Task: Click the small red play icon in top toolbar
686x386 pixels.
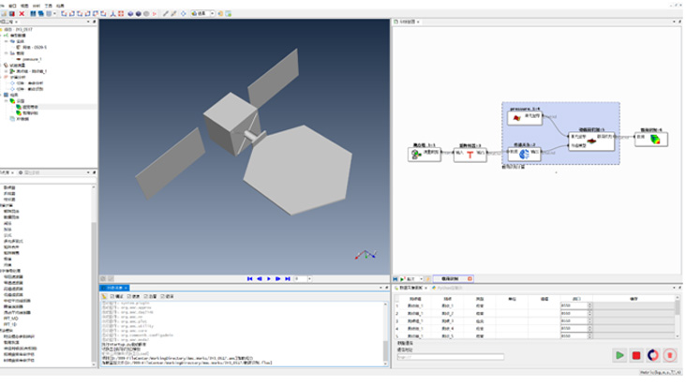Action: click(x=155, y=14)
